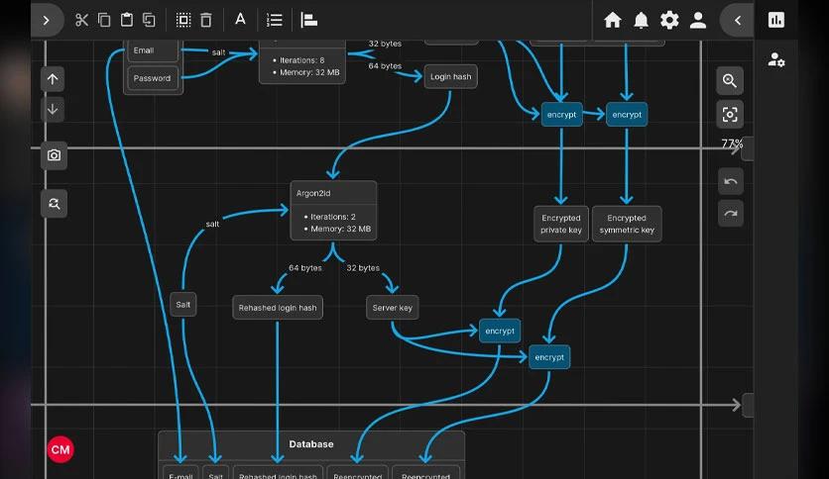Image resolution: width=829 pixels, height=479 pixels.
Task: Go to home via house icon
Action: tap(612, 20)
